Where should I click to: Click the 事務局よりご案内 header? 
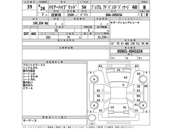(54, 117)
